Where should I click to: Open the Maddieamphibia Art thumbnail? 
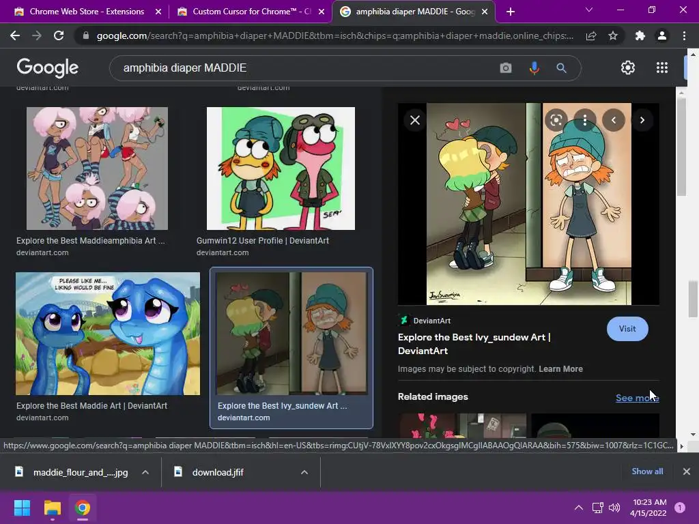click(97, 169)
